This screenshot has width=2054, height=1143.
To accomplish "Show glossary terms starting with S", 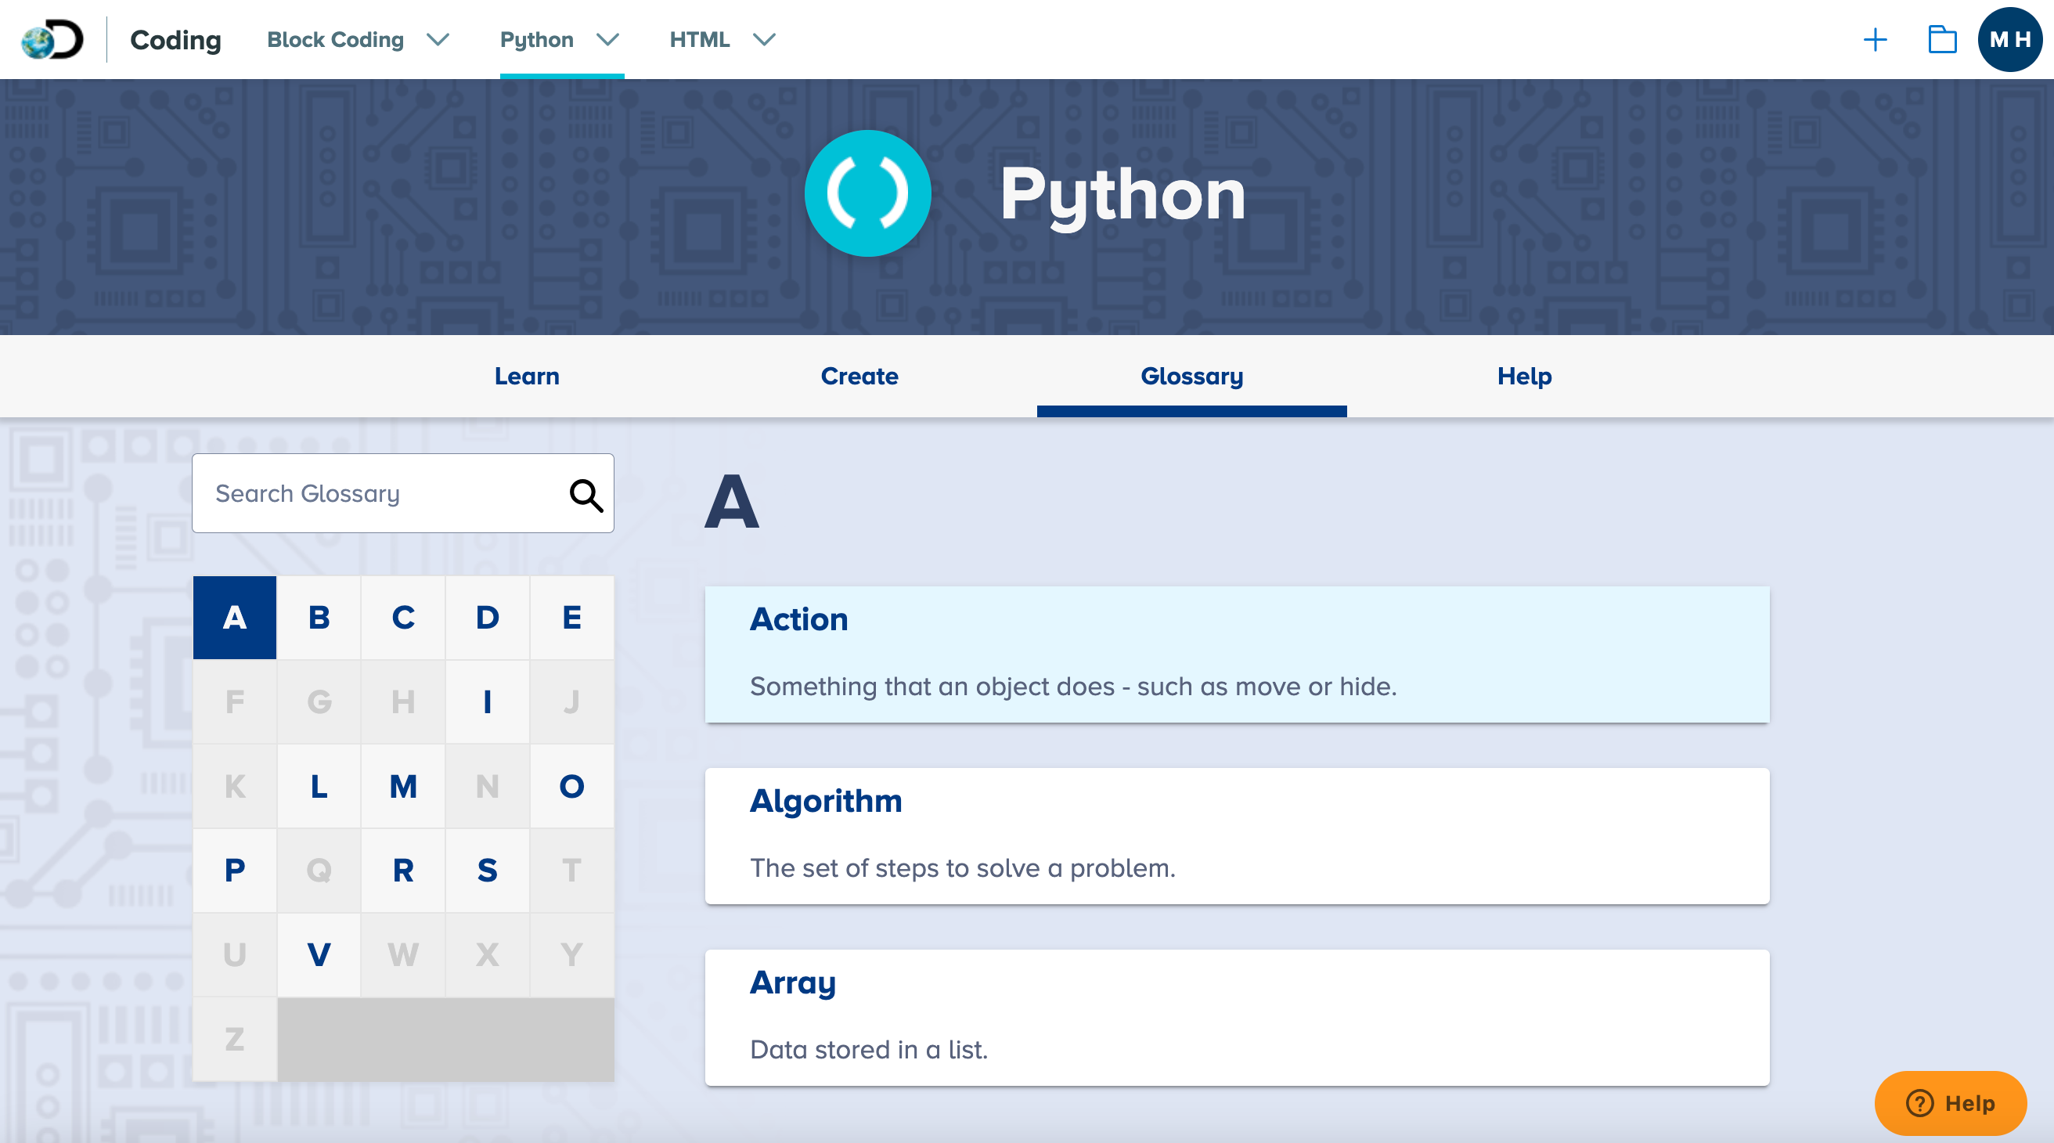I will [488, 871].
